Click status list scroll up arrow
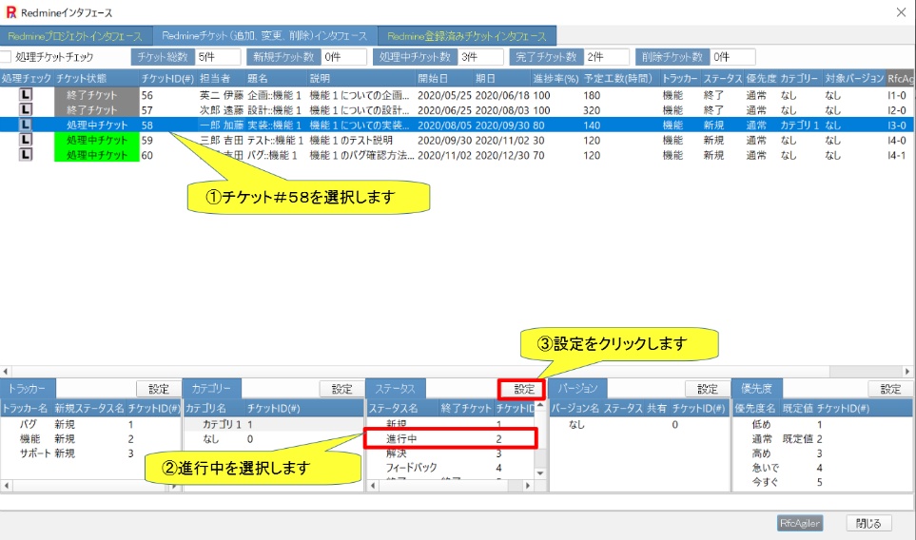This screenshot has width=916, height=540. 540,405
